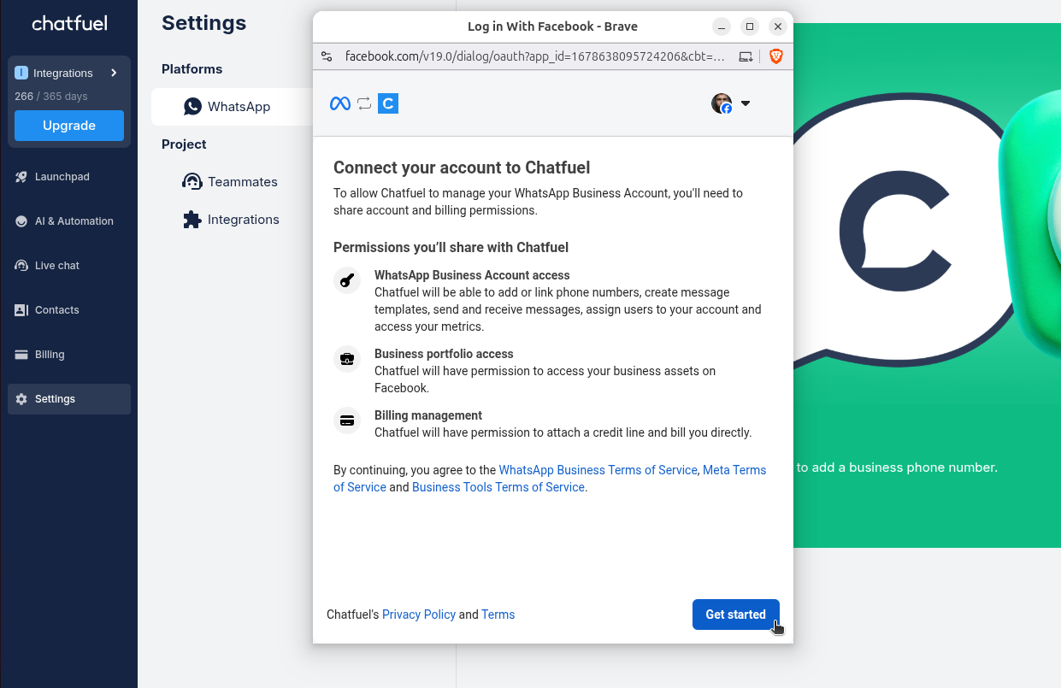Click the facebook.com address bar URL

[534, 56]
